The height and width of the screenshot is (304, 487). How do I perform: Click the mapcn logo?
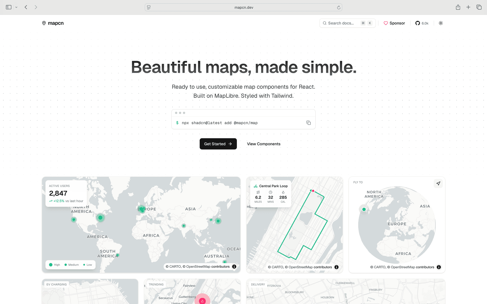53,23
